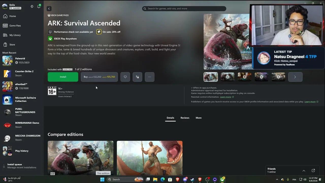This screenshot has height=183, width=325.
Task: Open Counter-Strike 2 from Most Recent
Action: tap(22, 73)
